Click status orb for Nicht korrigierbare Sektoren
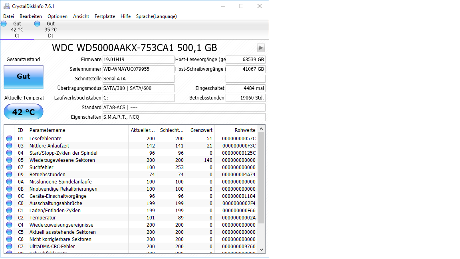The image size is (460, 259). point(10,239)
